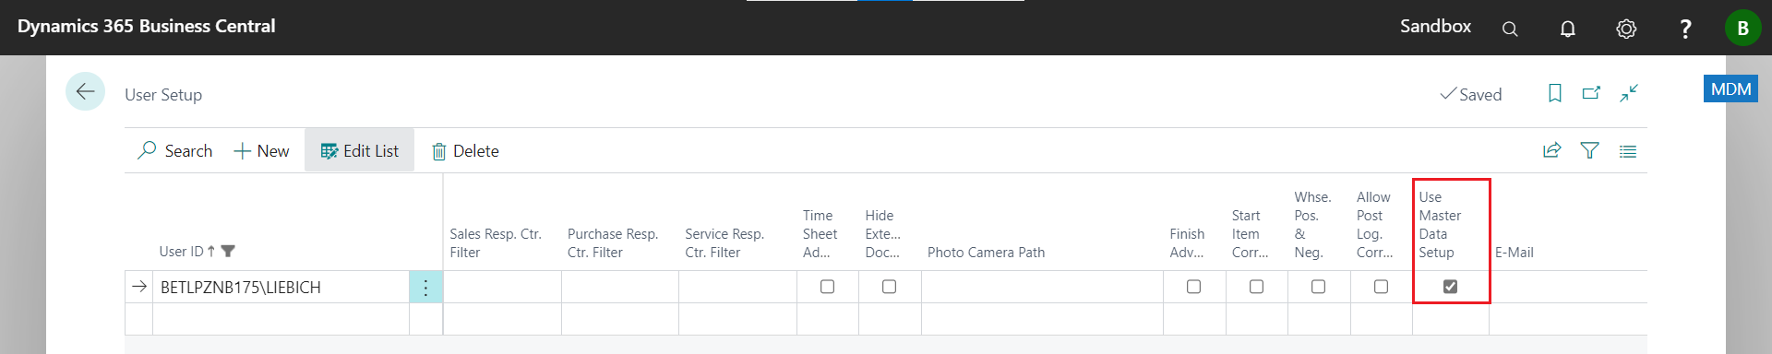Go back using the arrow button
This screenshot has width=1772, height=354.
tap(85, 91)
